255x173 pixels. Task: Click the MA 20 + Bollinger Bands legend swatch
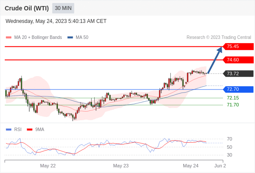tap(9, 38)
